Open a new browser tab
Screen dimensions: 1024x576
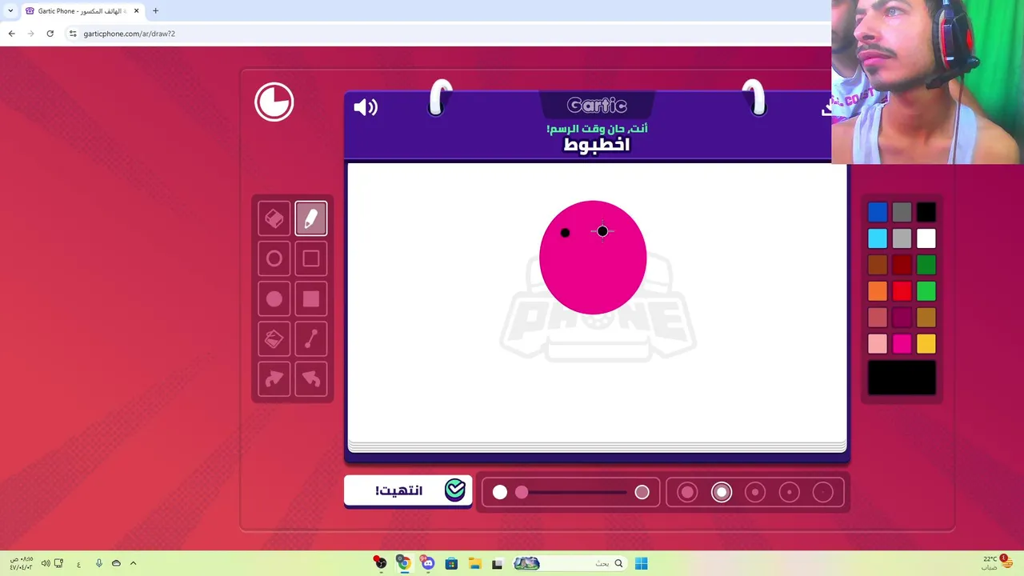155,11
